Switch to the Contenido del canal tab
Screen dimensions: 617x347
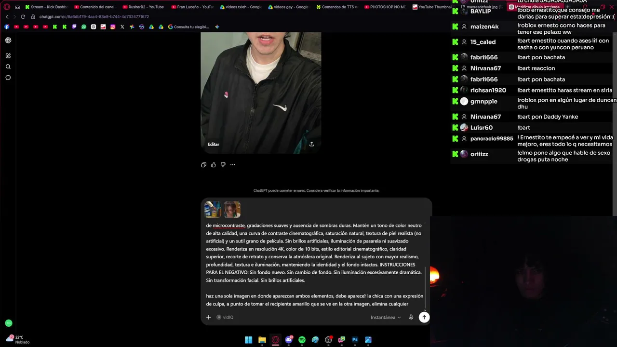[95, 7]
